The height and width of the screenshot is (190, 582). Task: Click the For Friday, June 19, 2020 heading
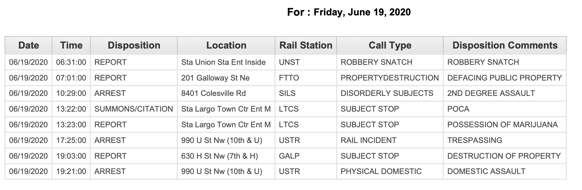pos(349,12)
